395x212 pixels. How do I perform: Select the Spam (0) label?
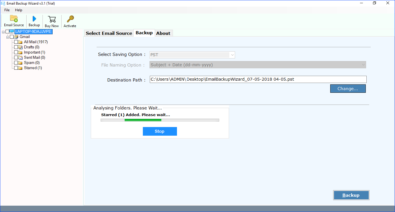[x=32, y=63]
